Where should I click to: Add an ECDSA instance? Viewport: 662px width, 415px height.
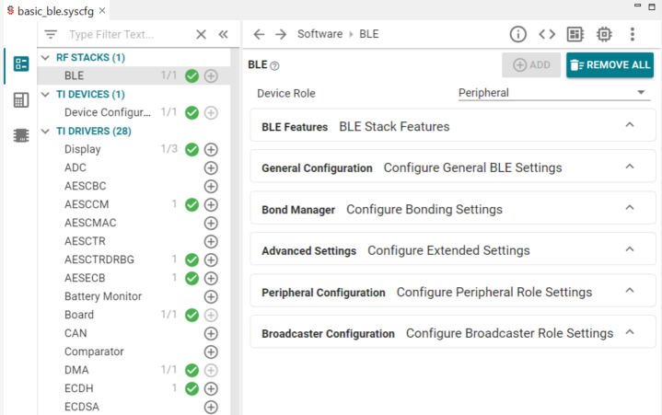click(x=211, y=407)
